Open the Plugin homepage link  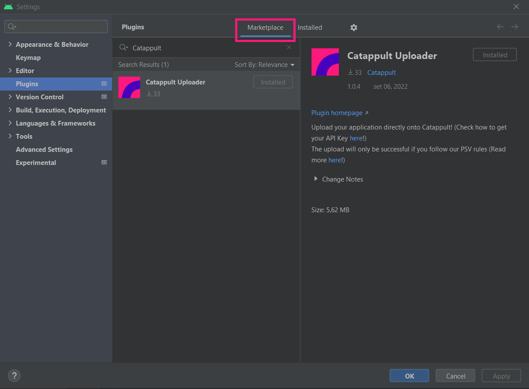[340, 113]
